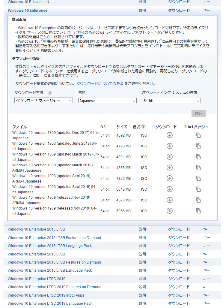Image resolution: width=223 pixels, height=308 pixels.
Task: Copy SHA1 hash for version 1809 ARM64
Action: pyautogui.click(x=198, y=168)
